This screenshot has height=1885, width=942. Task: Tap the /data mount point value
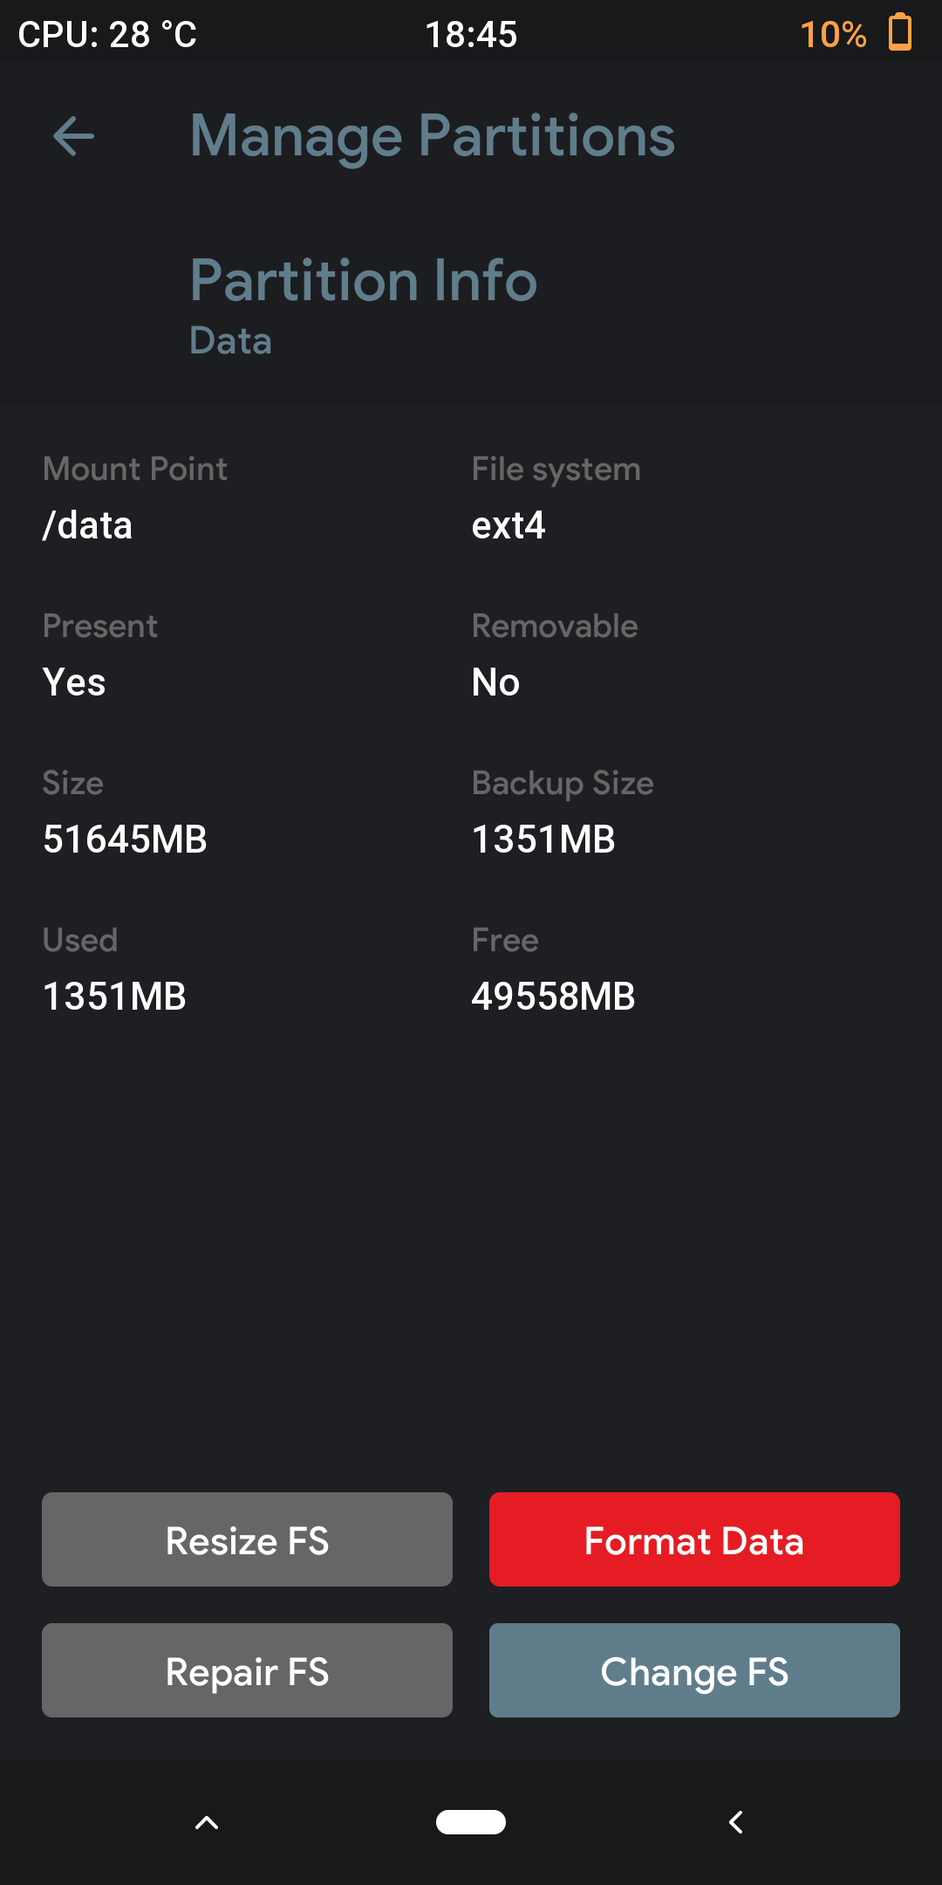pyautogui.click(x=87, y=525)
